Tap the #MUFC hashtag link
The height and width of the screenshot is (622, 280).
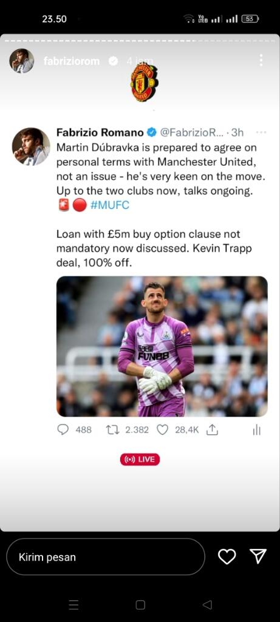tap(110, 205)
